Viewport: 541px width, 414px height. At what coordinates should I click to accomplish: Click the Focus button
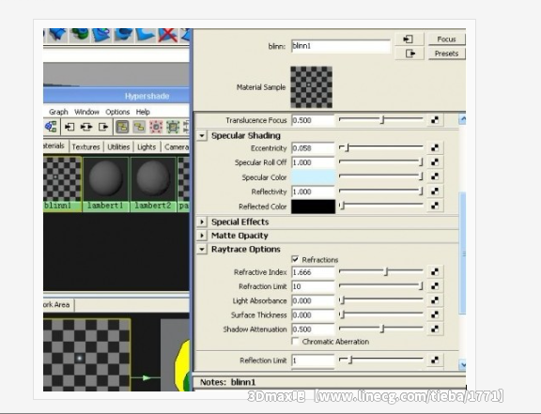click(x=446, y=39)
